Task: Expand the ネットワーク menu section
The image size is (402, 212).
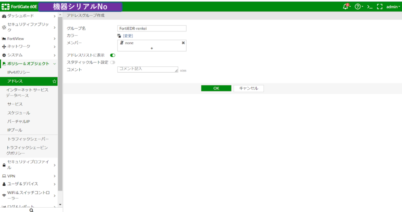Action: pyautogui.click(x=29, y=46)
